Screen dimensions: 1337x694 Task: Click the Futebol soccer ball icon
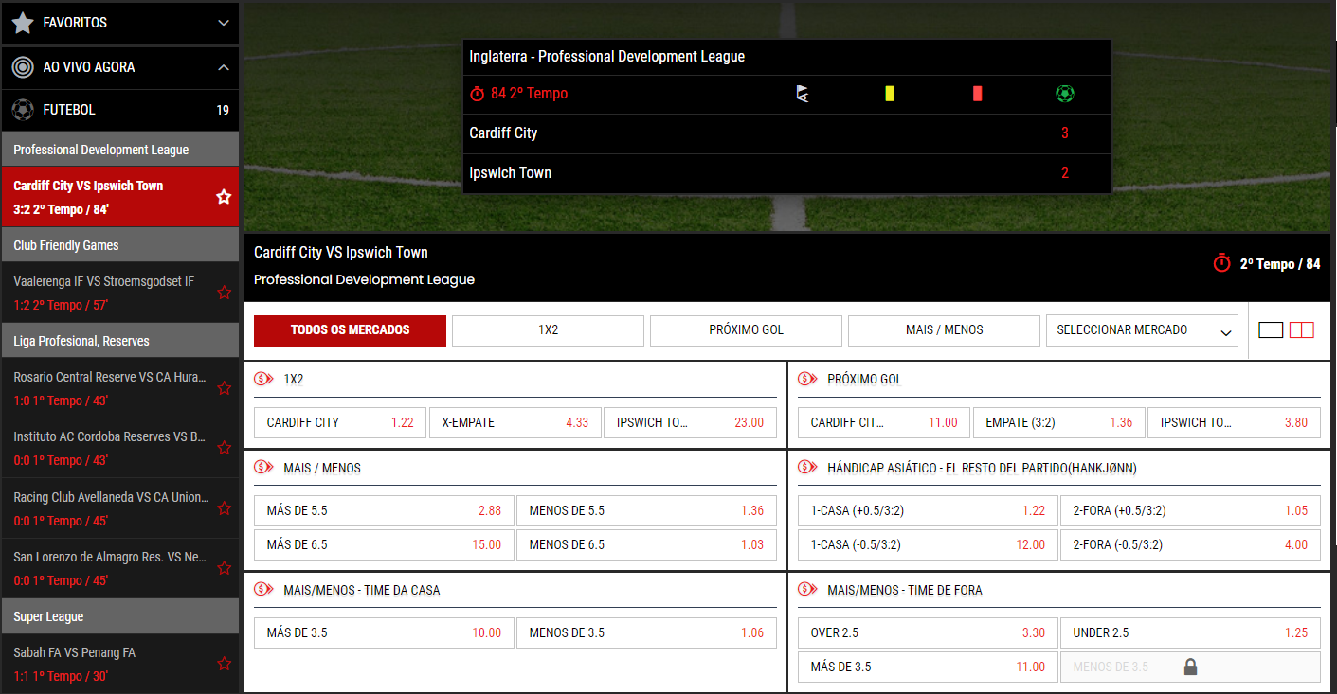[23, 110]
